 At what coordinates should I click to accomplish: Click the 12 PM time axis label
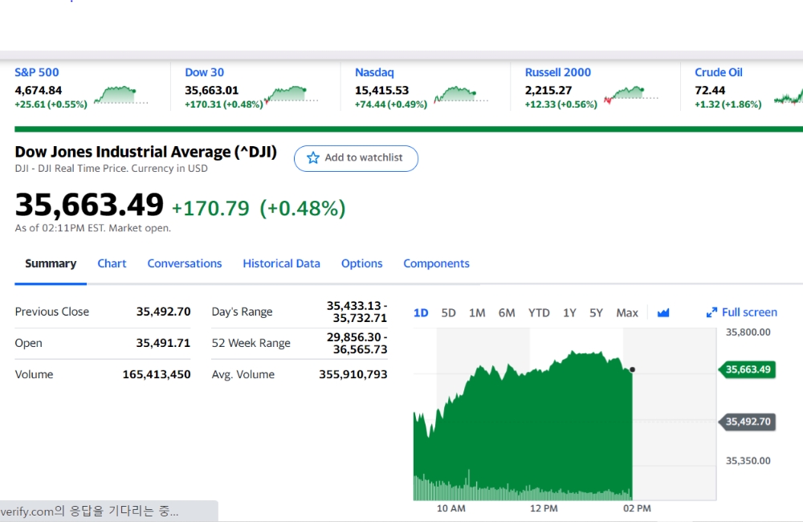pos(544,508)
